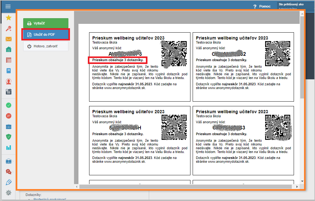Click the horizontal scrollbar right arrow
The image size is (315, 201).
point(297,187)
